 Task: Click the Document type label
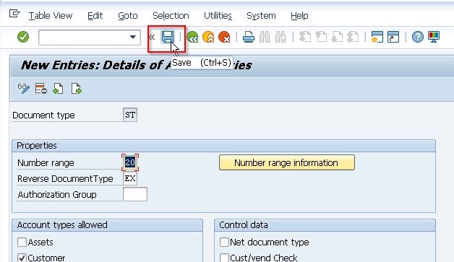click(x=43, y=115)
